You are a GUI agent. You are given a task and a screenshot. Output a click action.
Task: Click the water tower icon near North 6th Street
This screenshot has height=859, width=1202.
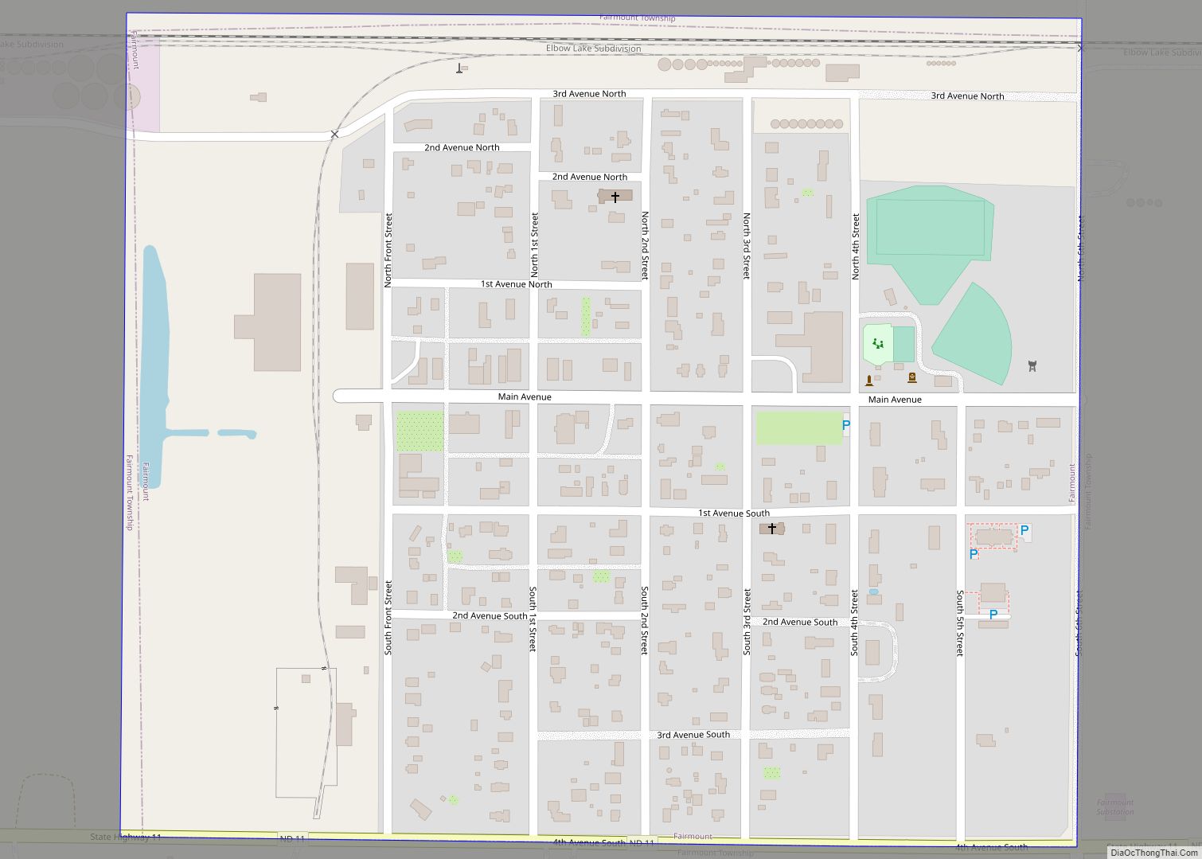click(x=1032, y=366)
